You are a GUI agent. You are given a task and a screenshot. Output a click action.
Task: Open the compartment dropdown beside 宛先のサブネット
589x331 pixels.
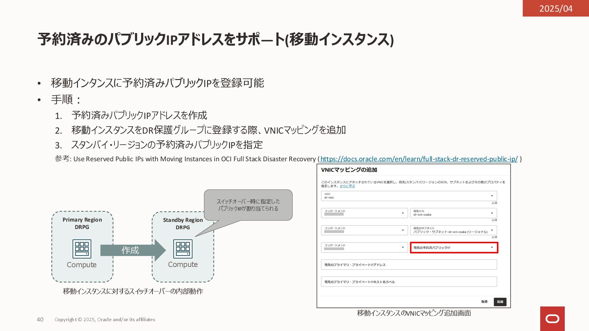click(x=364, y=230)
